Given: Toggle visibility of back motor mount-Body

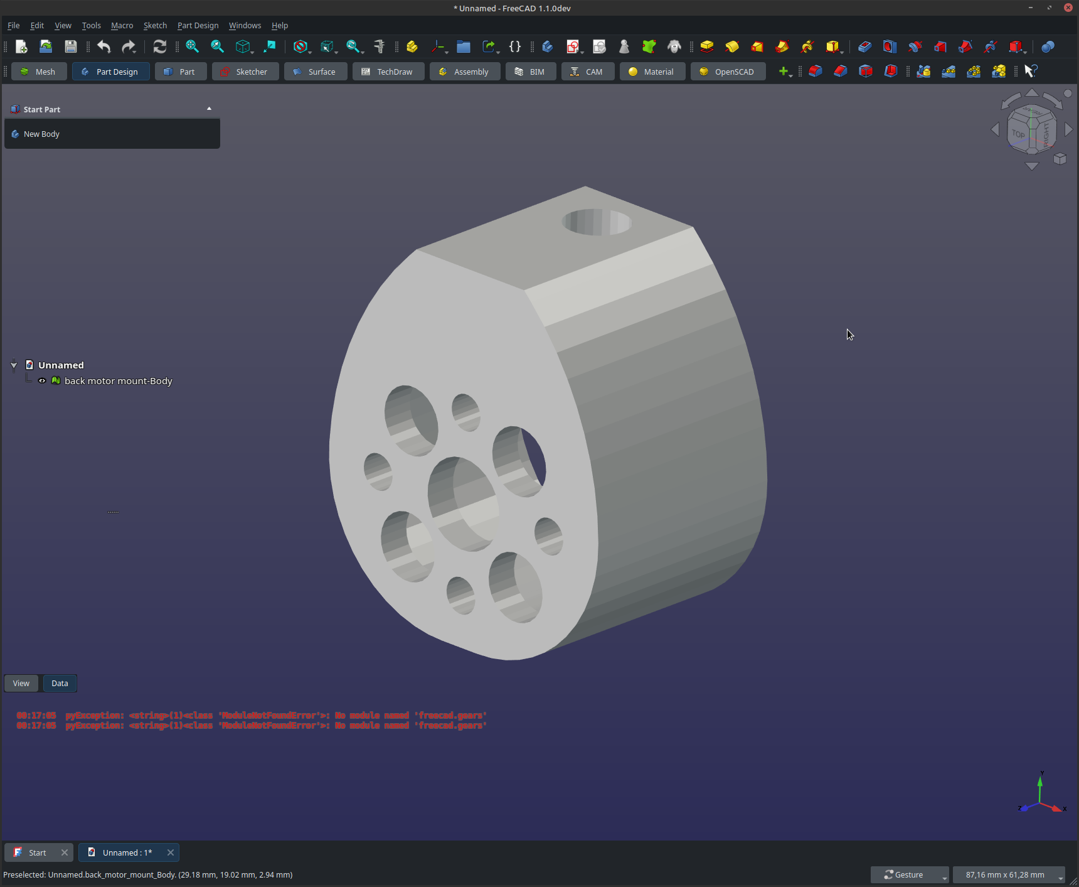Looking at the screenshot, I should pyautogui.click(x=42, y=381).
